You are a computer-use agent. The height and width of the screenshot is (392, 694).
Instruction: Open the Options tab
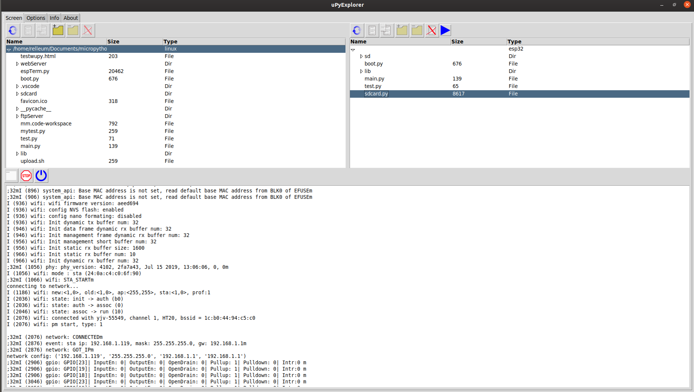(36, 18)
